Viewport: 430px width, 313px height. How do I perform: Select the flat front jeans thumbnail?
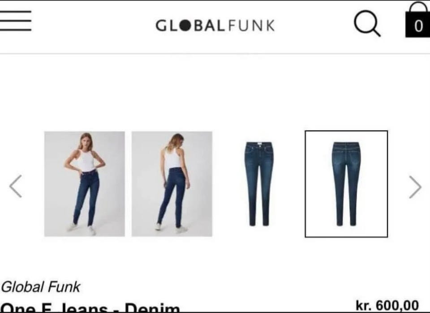click(x=259, y=184)
